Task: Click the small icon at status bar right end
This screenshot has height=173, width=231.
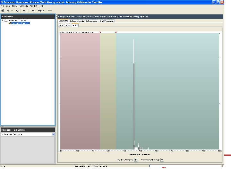Action: (x=222, y=166)
